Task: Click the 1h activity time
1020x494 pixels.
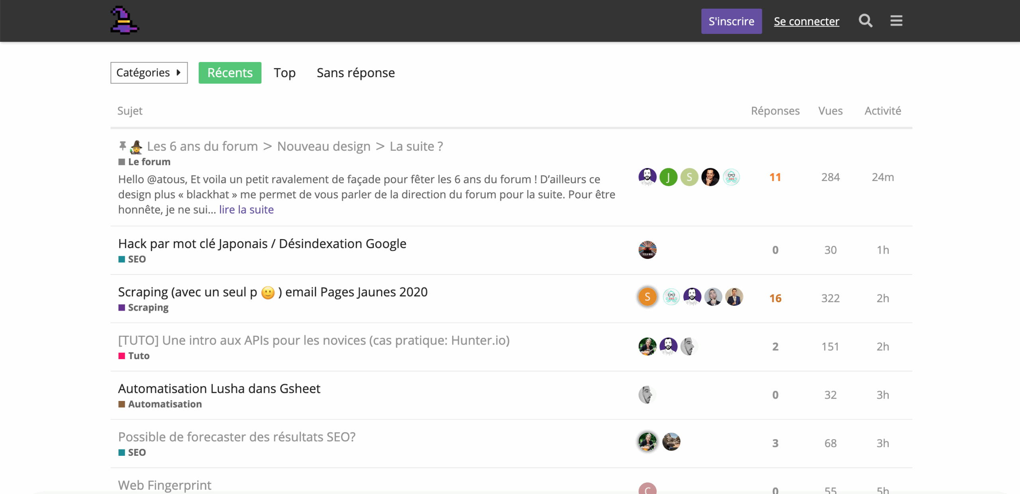Action: coord(883,250)
